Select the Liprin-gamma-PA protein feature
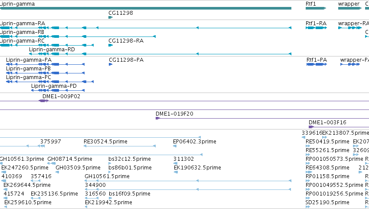Image resolution: width=369 pixels, height=209 pixels. pos(45,64)
